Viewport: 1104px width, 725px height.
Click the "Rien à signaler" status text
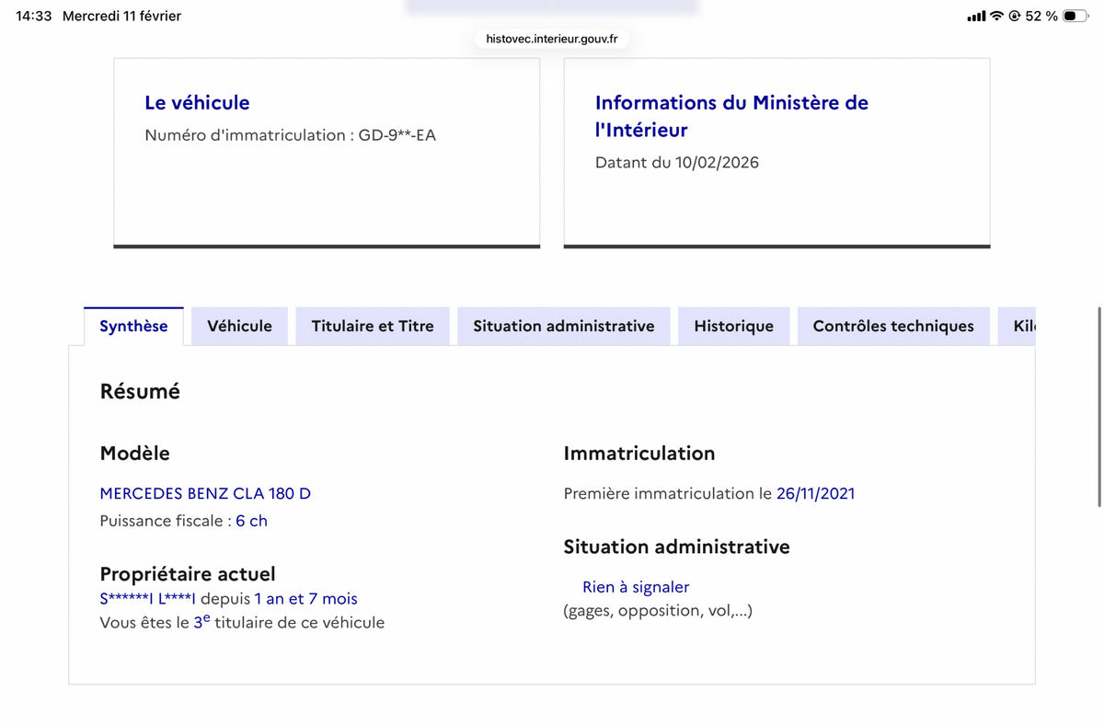635,587
